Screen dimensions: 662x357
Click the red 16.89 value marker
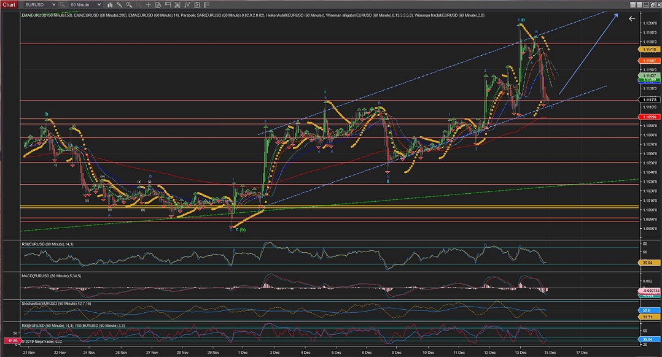click(12, 340)
